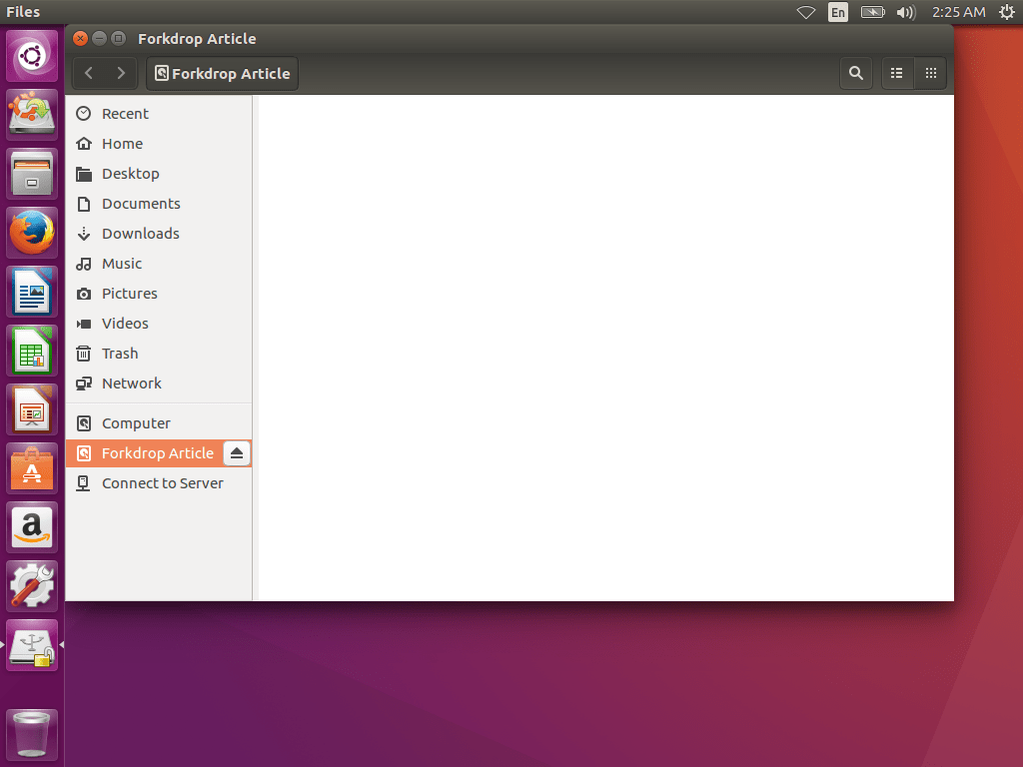Image resolution: width=1023 pixels, height=767 pixels.
Task: Open Computer in the sidebar
Action: (x=159, y=423)
